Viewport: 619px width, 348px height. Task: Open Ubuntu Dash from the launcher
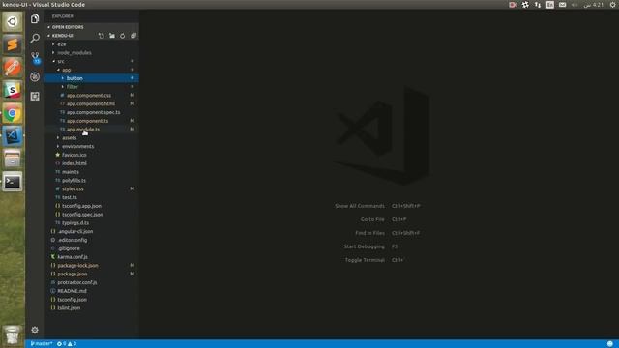(x=13, y=21)
